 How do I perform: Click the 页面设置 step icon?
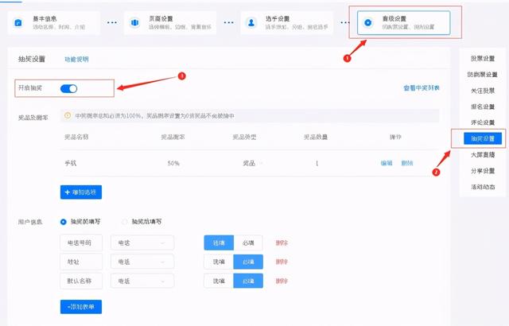[134, 23]
